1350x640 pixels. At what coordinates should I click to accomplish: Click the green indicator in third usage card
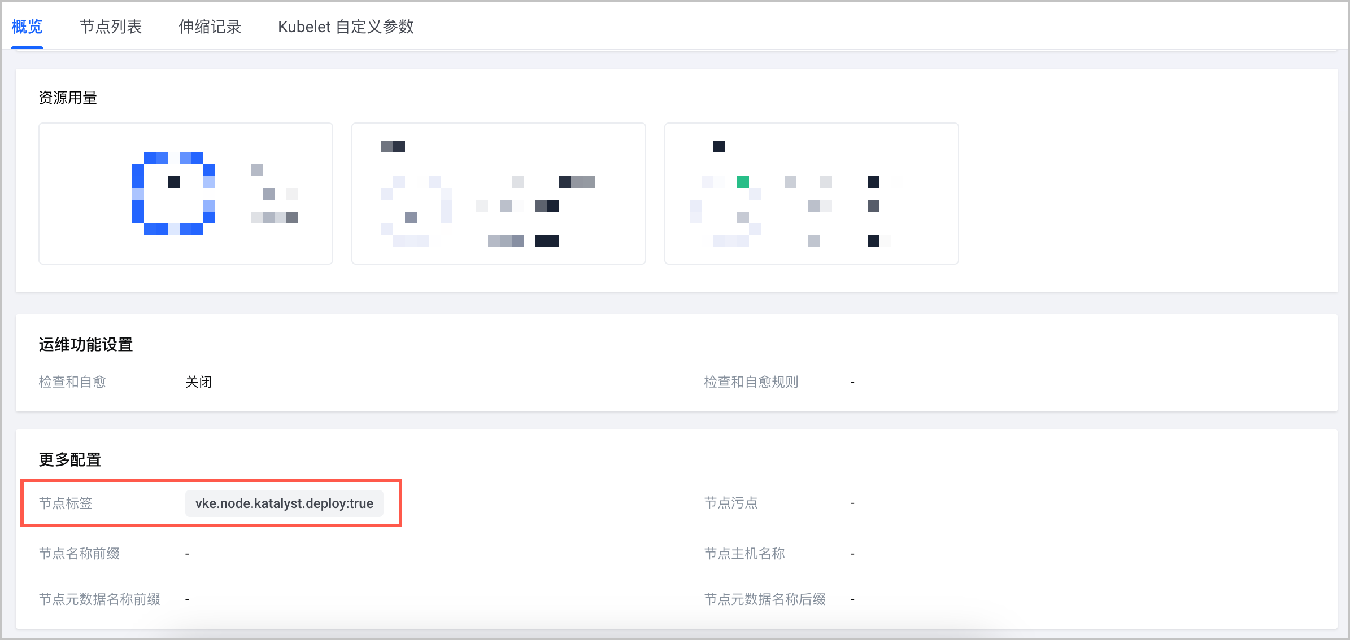point(743,182)
